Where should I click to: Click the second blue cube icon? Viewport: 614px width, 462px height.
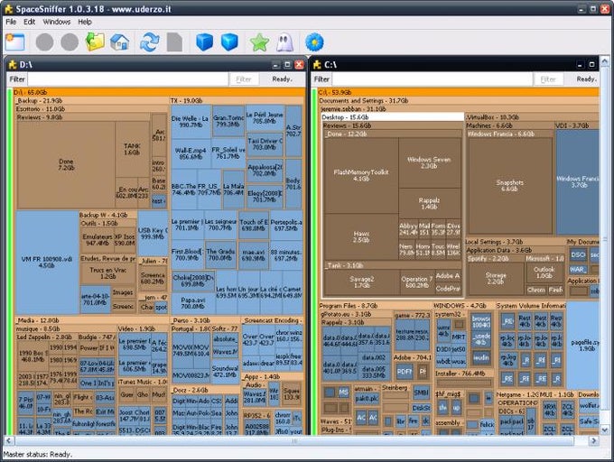coord(229,42)
